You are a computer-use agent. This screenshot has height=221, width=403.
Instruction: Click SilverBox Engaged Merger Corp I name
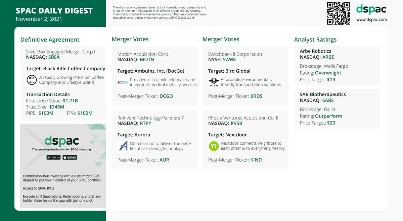61,52
